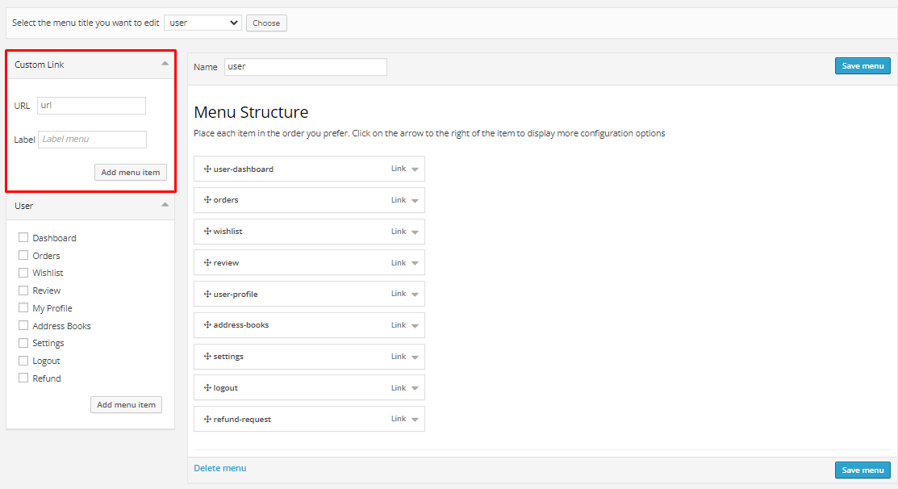Click the move handle next to settings
898x489 pixels.
[x=207, y=357]
